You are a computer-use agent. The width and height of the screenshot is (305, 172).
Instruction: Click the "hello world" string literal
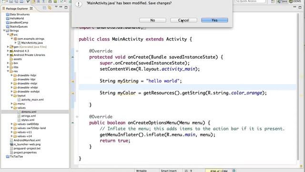click(163, 81)
